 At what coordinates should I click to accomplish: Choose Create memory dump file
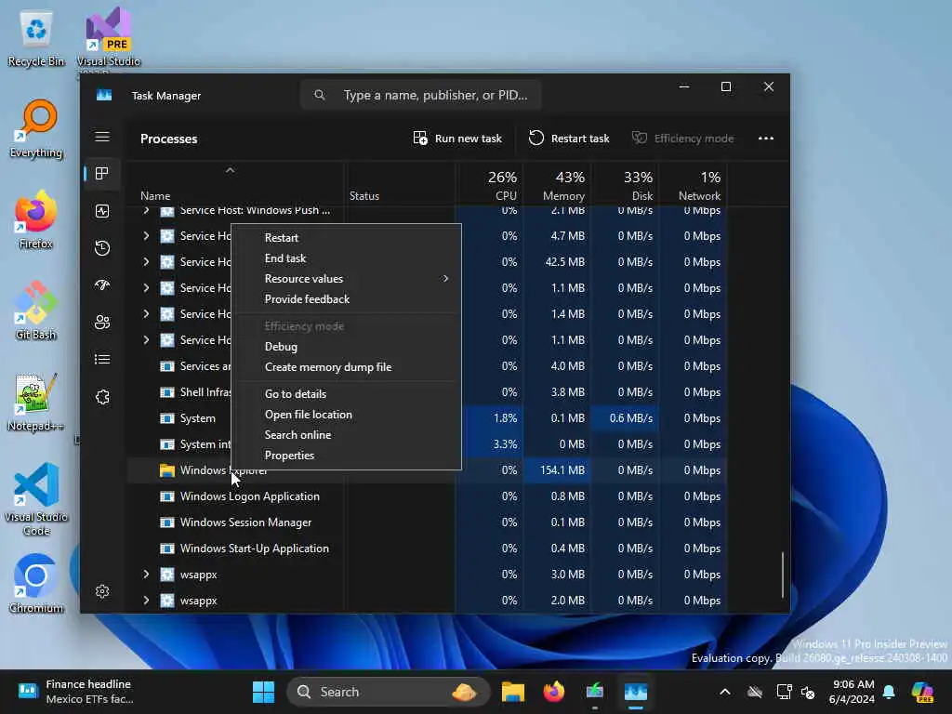click(x=346, y=367)
